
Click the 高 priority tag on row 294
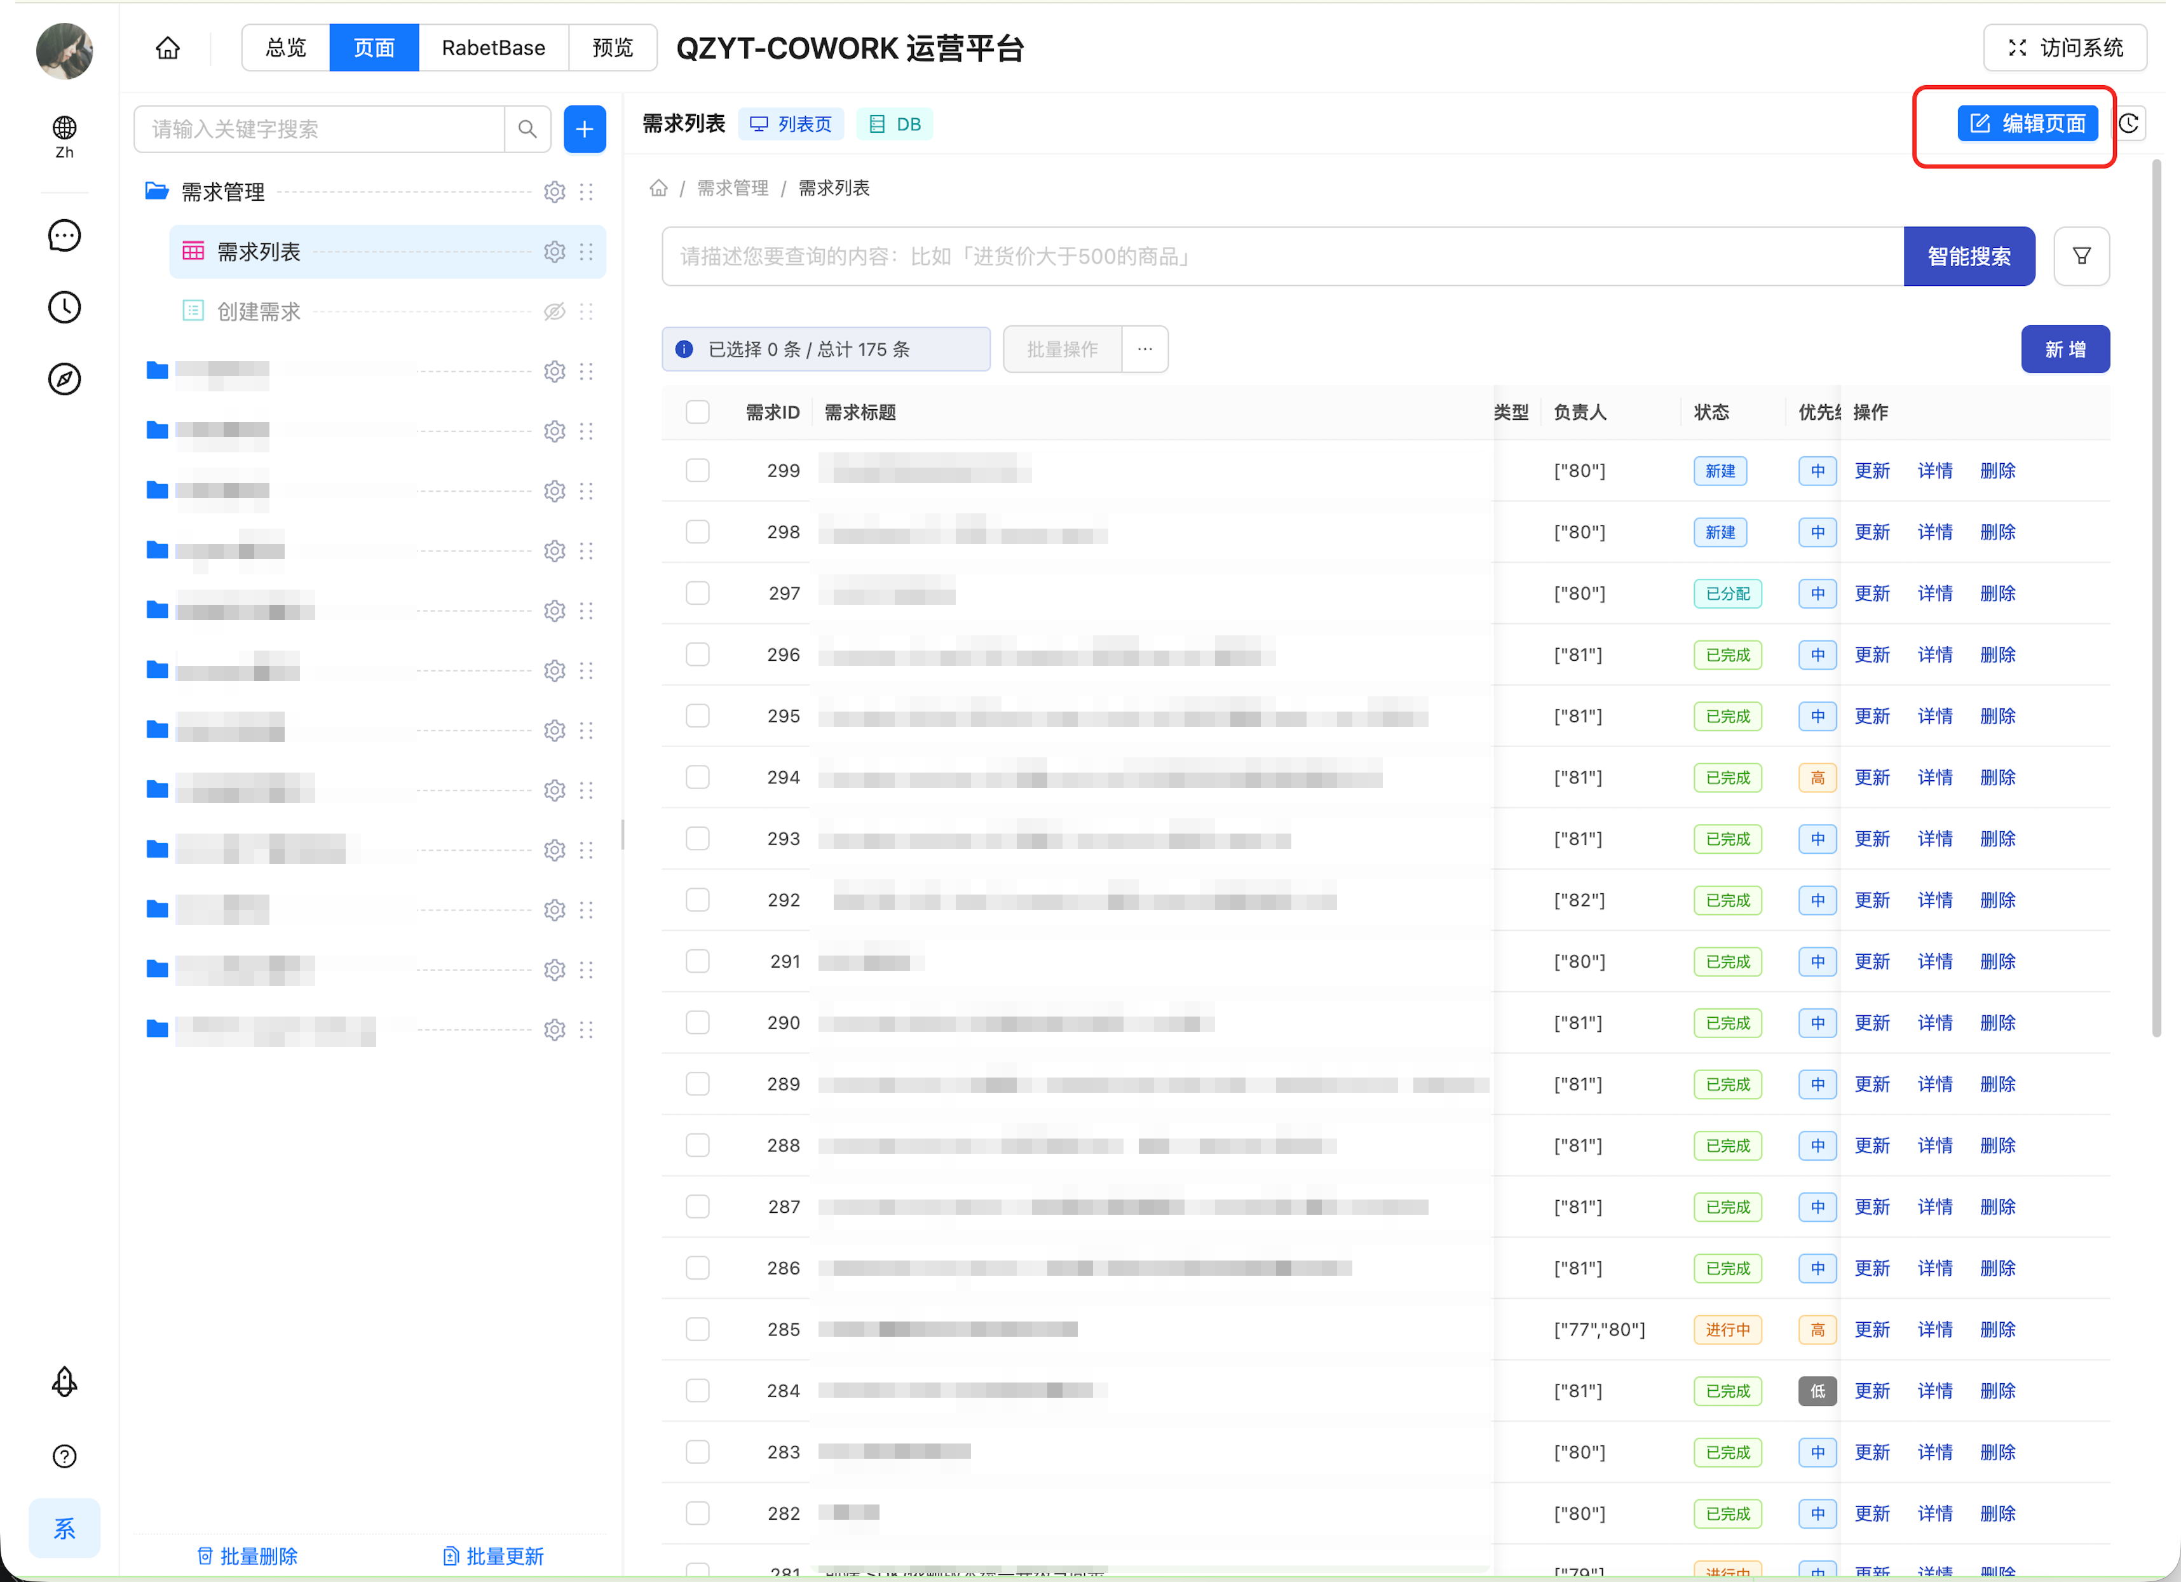click(1817, 777)
